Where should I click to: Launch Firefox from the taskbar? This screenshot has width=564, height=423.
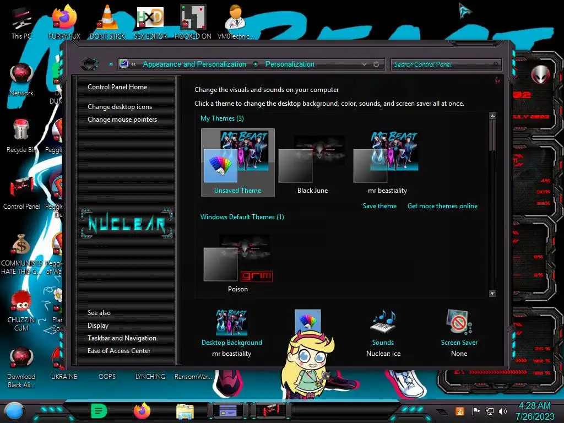142,411
